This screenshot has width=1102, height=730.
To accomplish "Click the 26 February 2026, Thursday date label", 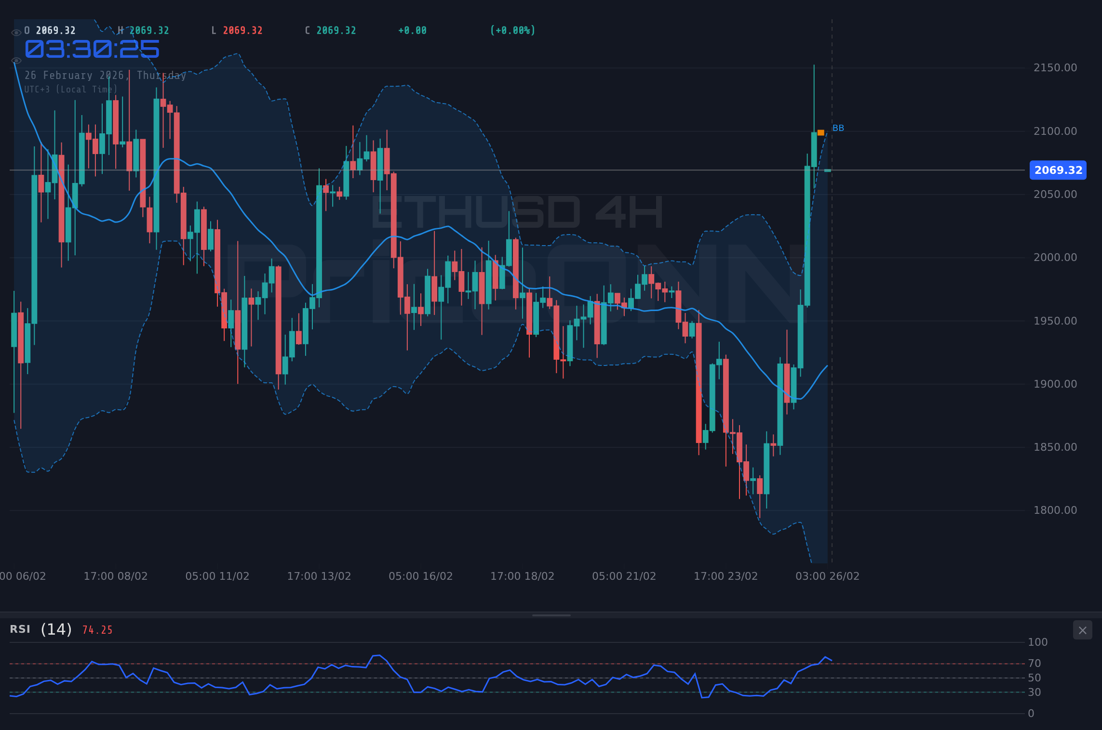I will 105,75.
